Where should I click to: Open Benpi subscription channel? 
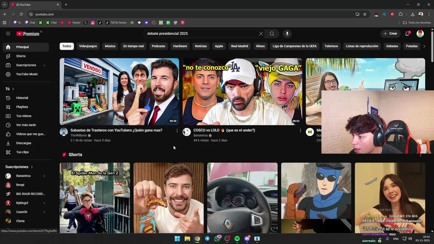(26, 185)
